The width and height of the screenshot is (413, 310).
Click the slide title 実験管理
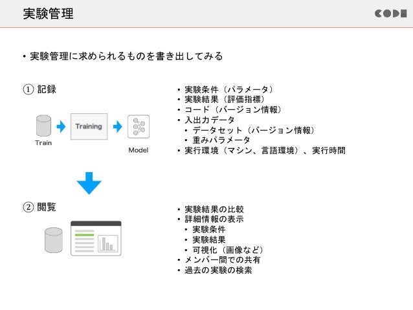click(48, 14)
